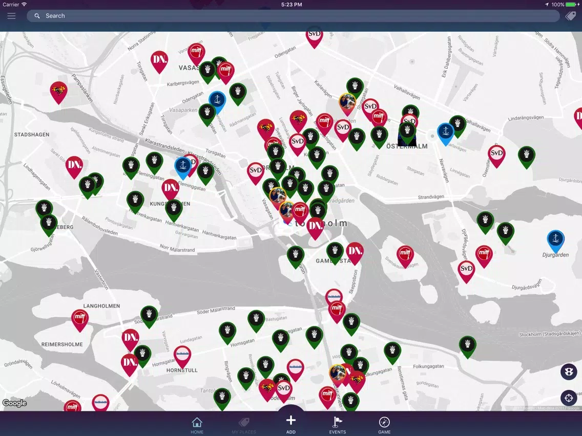Open the hamburger side menu
Image resolution: width=582 pixels, height=436 pixels.
pos(11,15)
